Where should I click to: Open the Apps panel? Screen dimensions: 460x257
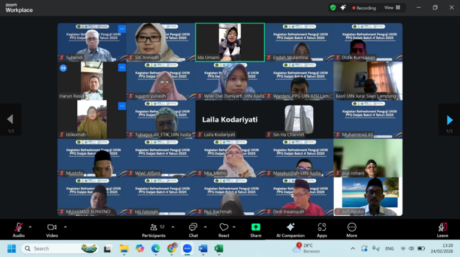322,230
